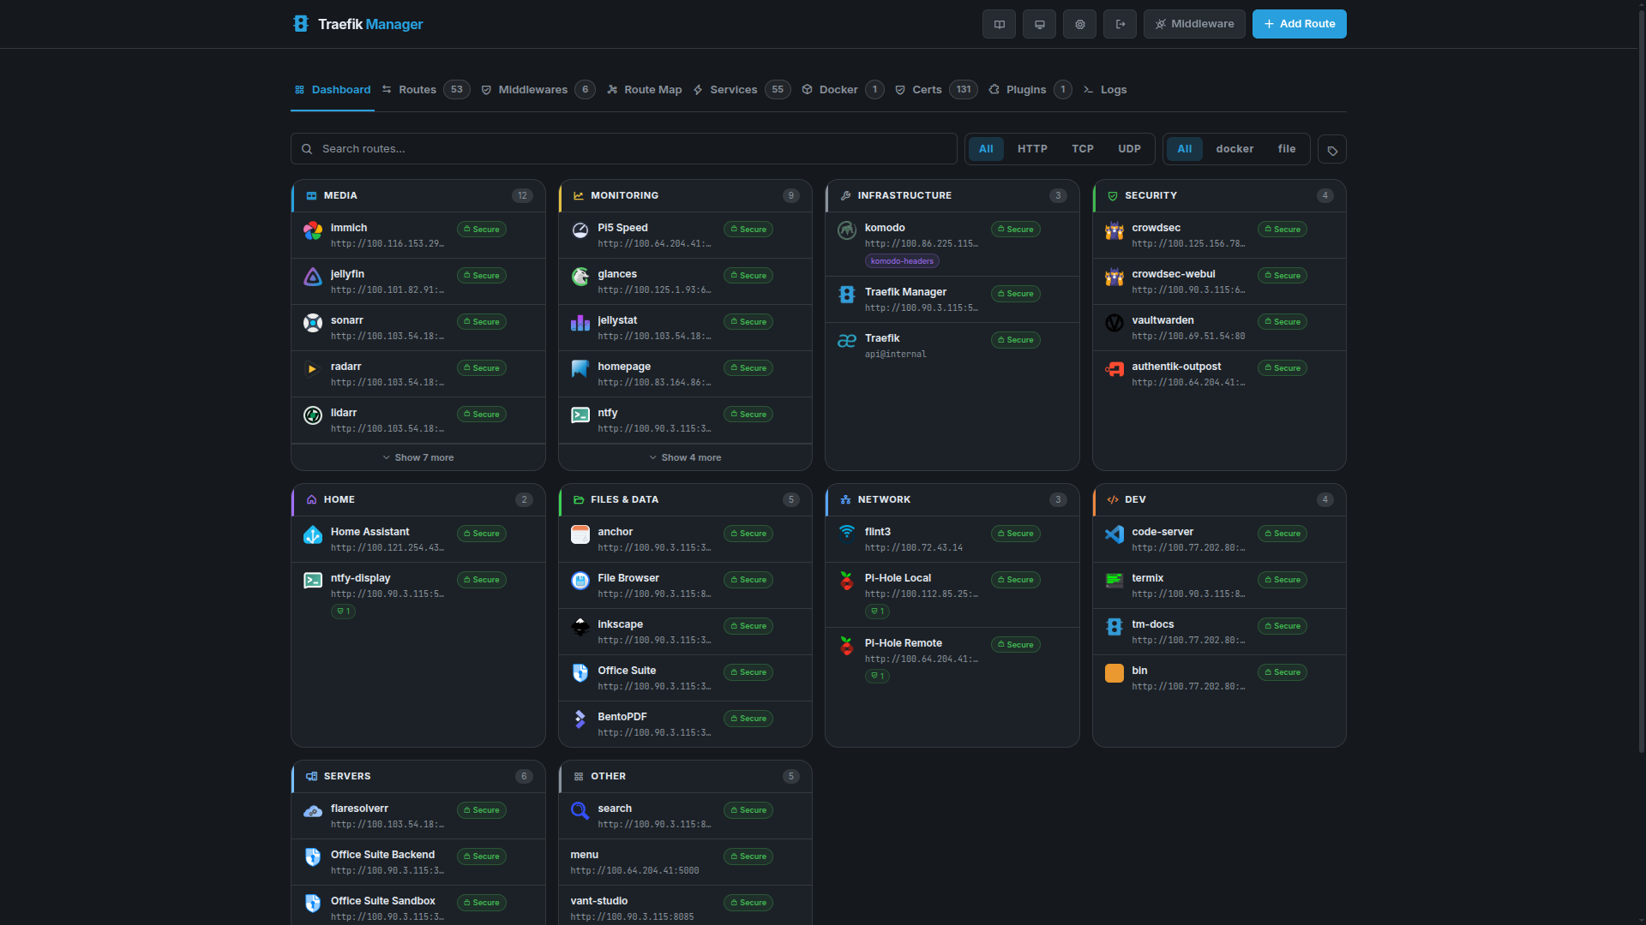
Task: Click the monitor display icon in top toolbar
Action: tap(1039, 24)
